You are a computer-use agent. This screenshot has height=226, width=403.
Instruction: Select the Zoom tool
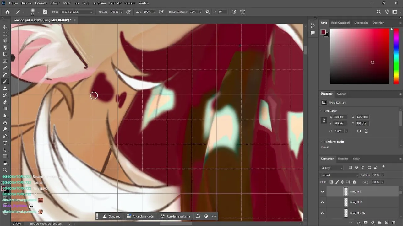(x=5, y=170)
